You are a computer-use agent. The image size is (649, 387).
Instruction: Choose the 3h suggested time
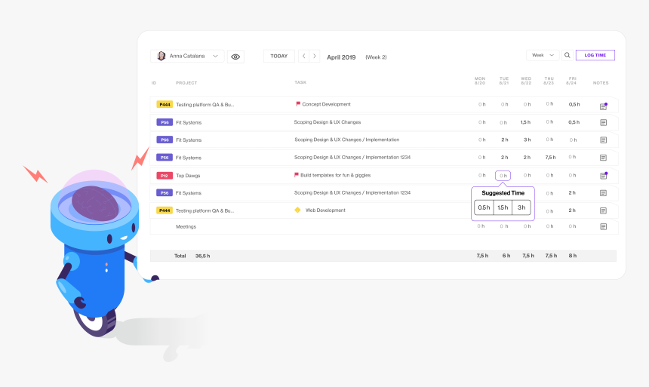point(521,207)
